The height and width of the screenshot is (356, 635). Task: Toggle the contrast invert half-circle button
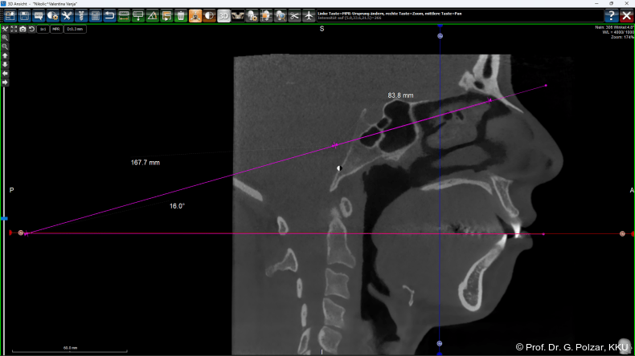(x=210, y=15)
